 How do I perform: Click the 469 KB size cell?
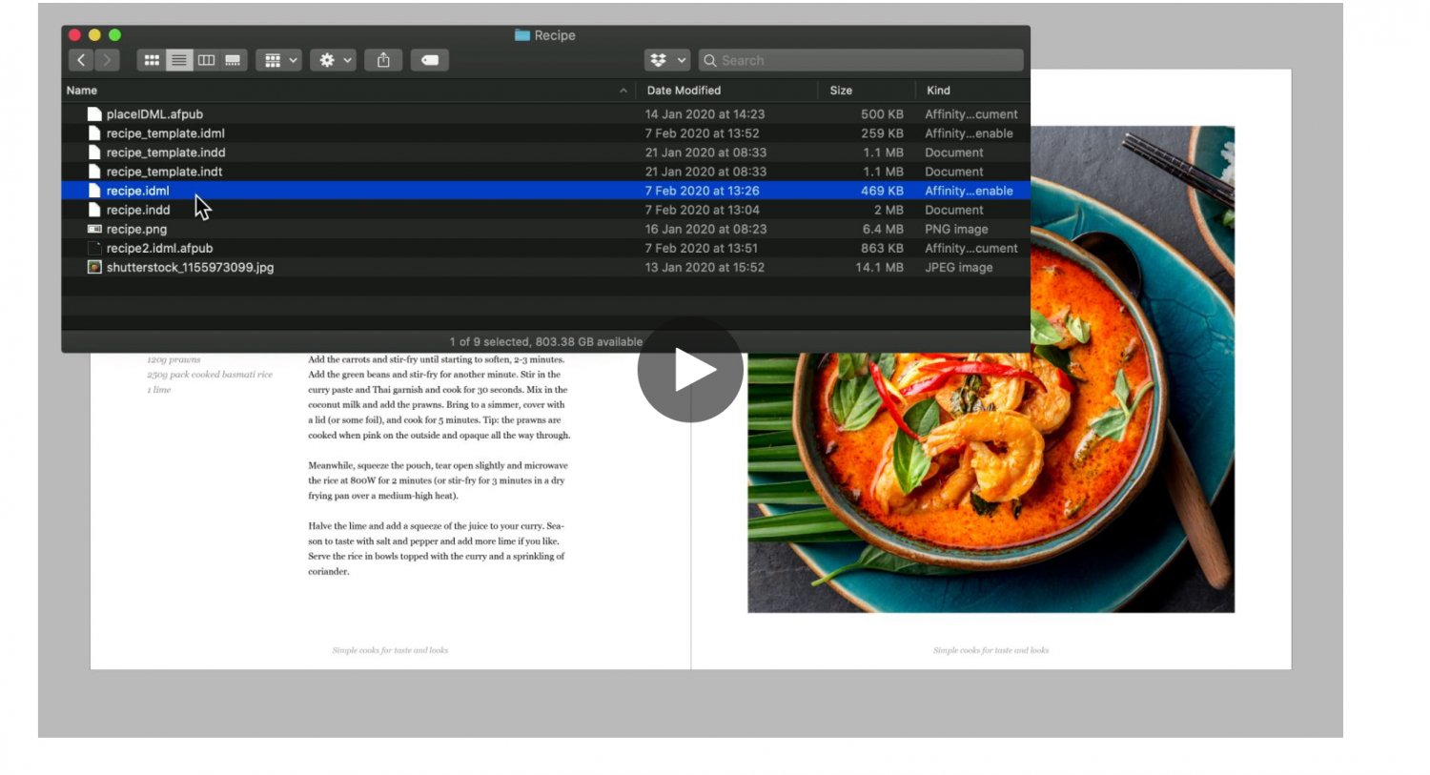tap(882, 191)
